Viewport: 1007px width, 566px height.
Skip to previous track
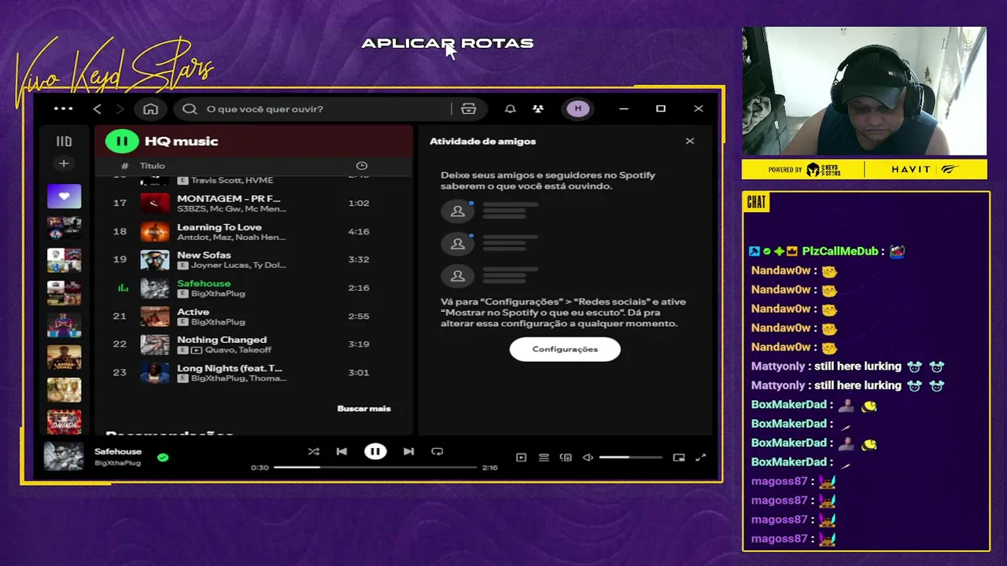pyautogui.click(x=341, y=452)
